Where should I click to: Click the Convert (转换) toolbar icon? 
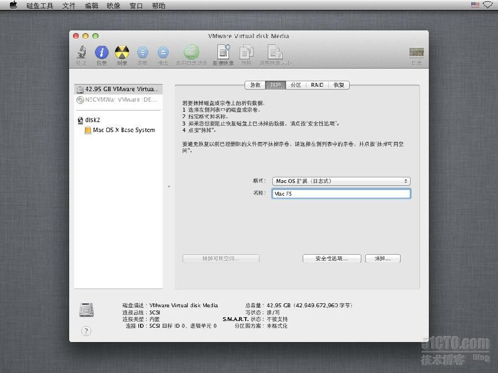coord(246,52)
